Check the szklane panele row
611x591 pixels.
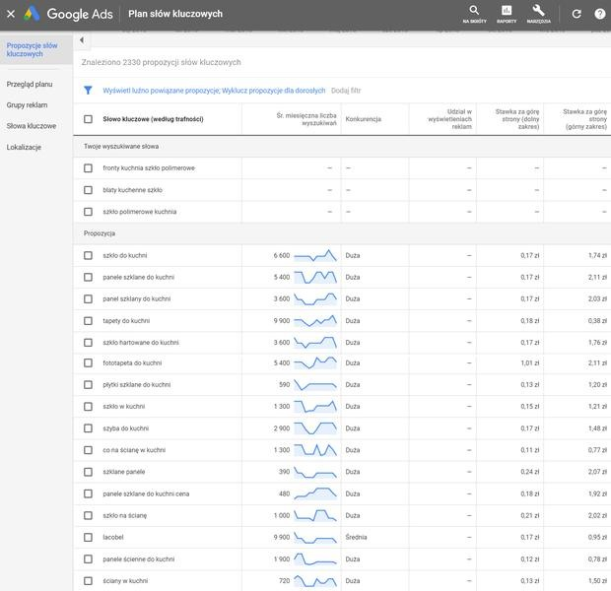coord(88,472)
